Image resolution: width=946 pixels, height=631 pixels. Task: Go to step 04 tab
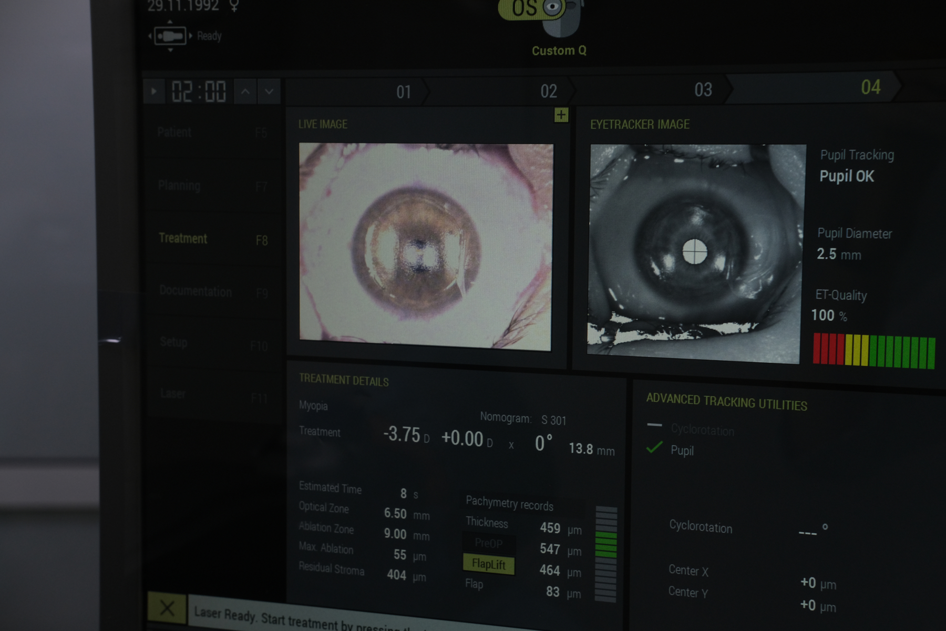tap(870, 87)
